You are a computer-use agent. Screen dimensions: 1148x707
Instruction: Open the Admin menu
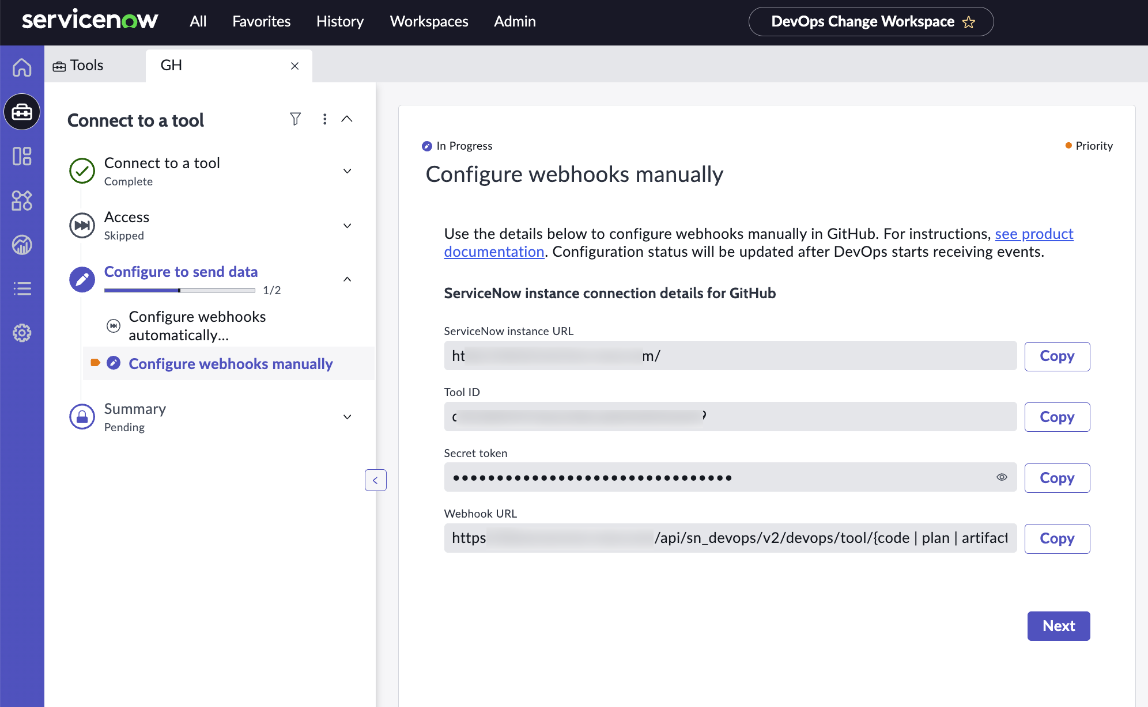point(515,21)
